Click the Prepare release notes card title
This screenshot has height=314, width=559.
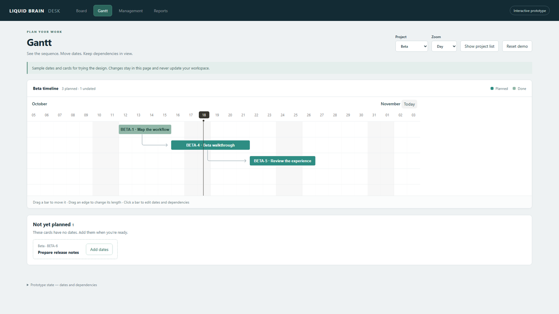pyautogui.click(x=58, y=253)
